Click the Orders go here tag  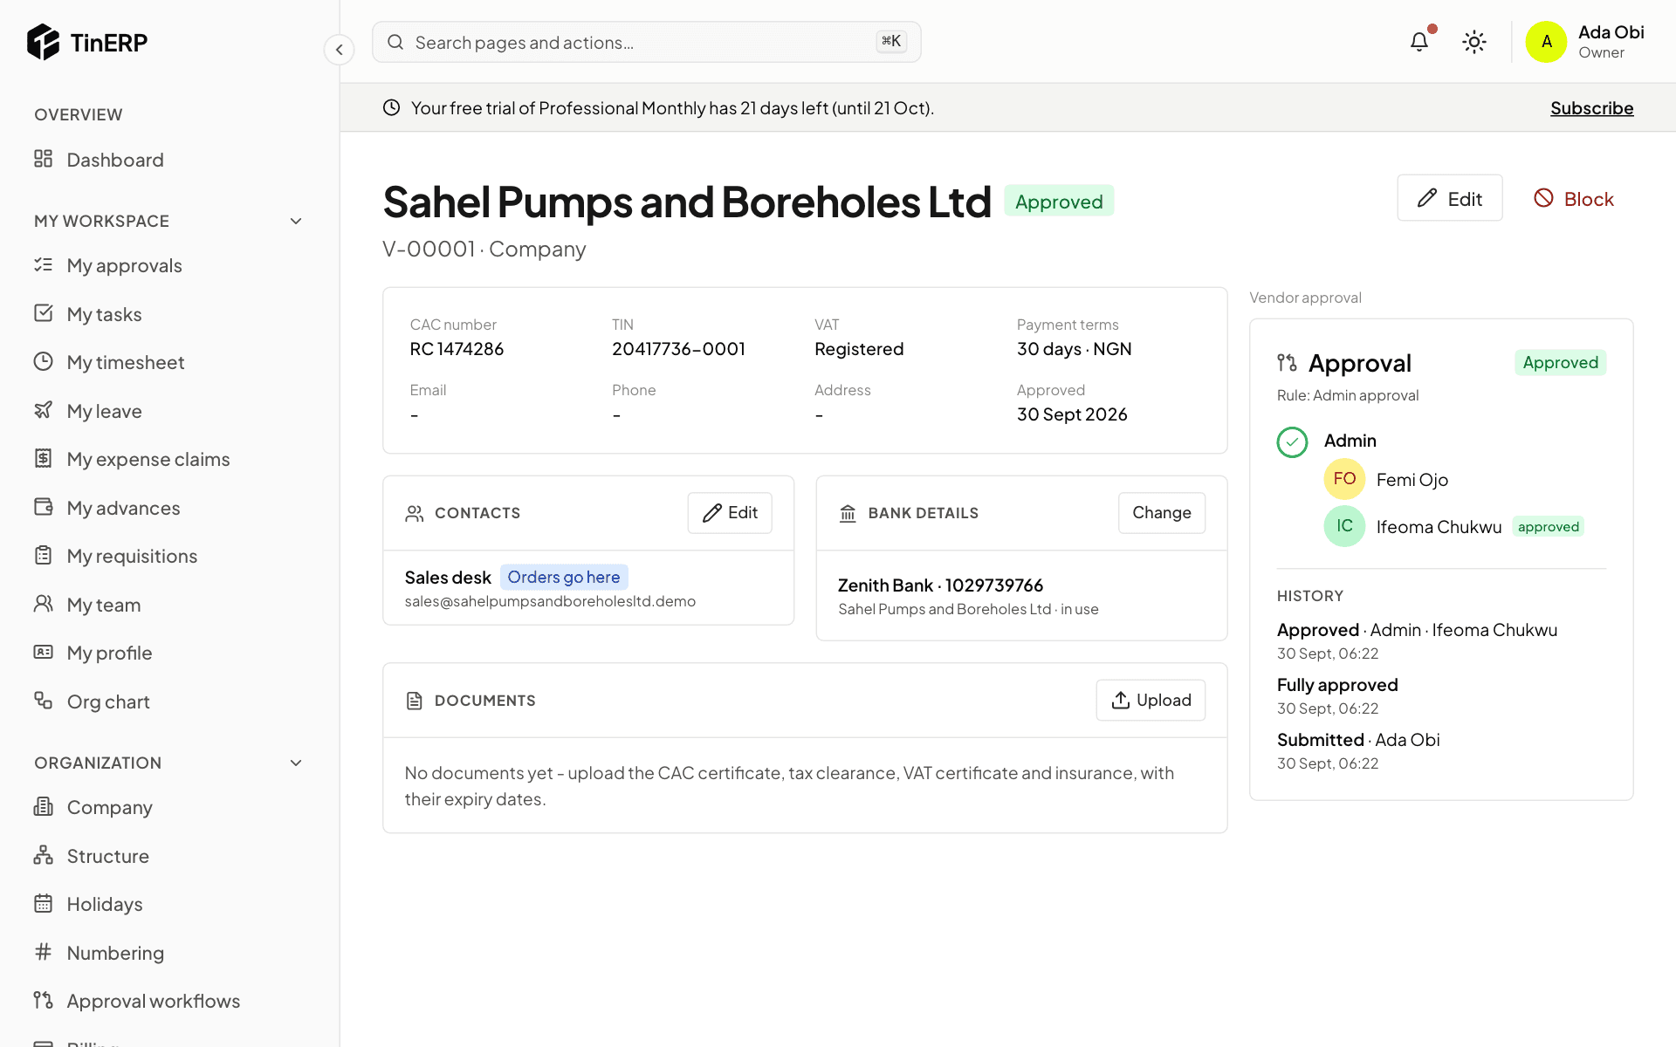pyautogui.click(x=564, y=577)
